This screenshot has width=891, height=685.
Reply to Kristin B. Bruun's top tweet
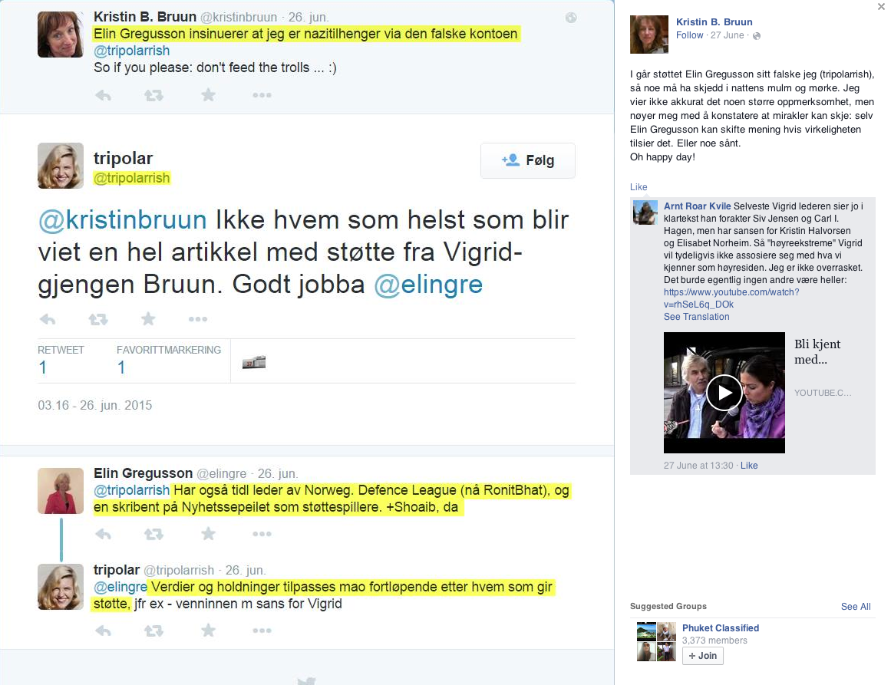pos(104,95)
